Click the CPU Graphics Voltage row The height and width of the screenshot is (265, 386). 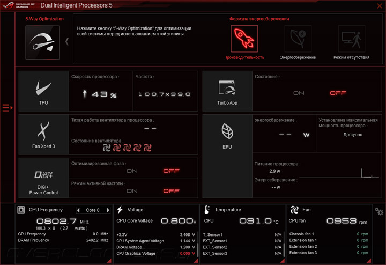point(155,253)
